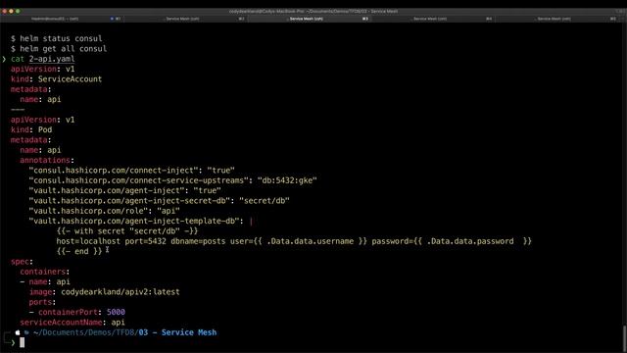Click the 'containers:' key

pyautogui.click(x=45, y=272)
